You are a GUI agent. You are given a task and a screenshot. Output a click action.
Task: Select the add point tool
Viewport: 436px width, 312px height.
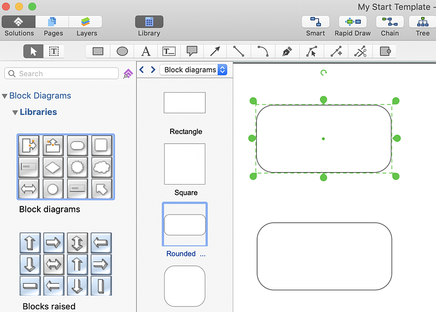point(336,51)
